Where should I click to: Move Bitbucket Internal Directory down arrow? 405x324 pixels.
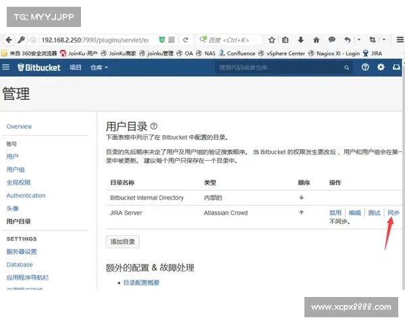point(301,197)
